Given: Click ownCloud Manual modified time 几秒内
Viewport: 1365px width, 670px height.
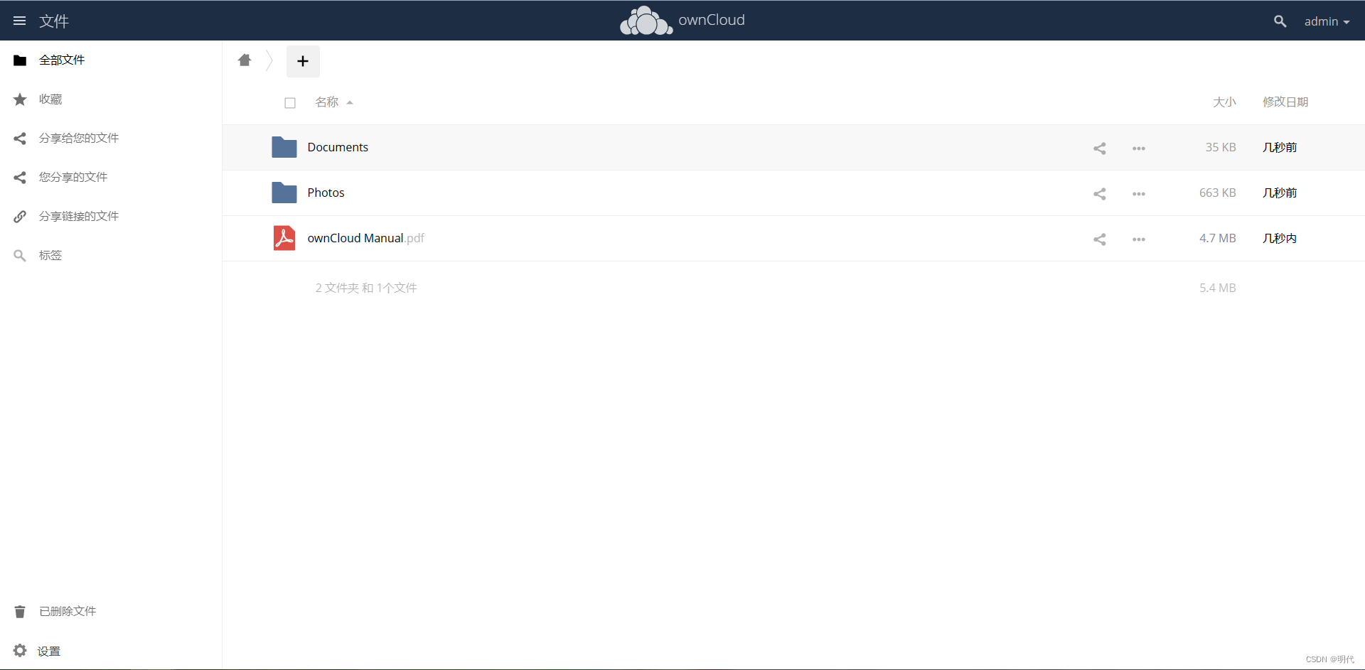Looking at the screenshot, I should (1280, 238).
